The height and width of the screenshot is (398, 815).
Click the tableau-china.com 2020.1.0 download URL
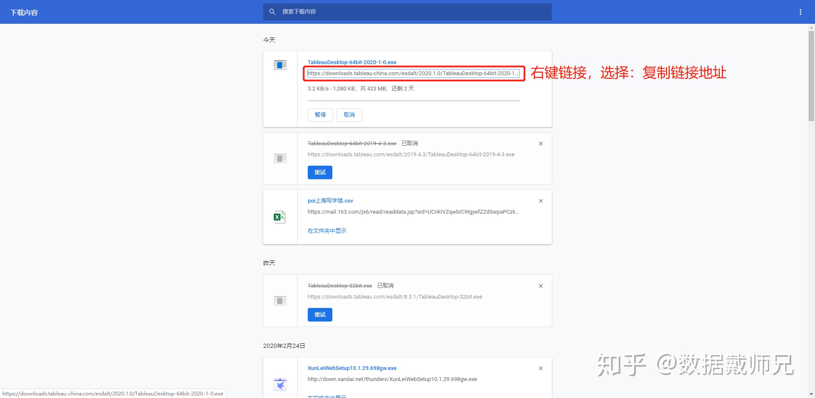413,73
